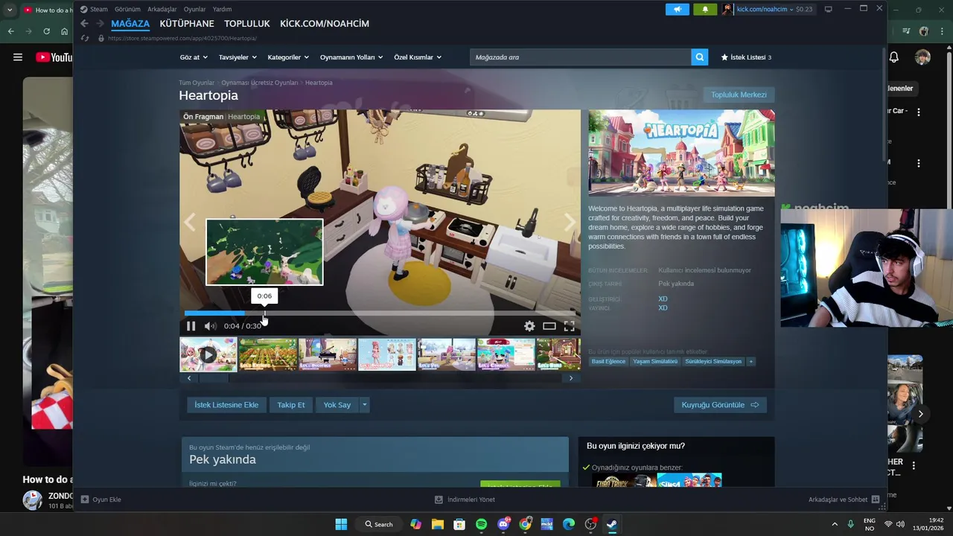Switch to Big Picture mode icon
Image resolution: width=953 pixels, height=536 pixels.
tap(828, 9)
